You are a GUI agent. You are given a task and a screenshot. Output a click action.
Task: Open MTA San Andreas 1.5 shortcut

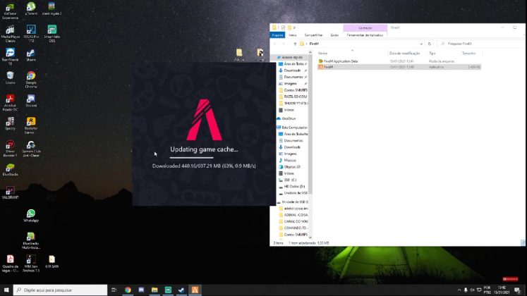coord(31,263)
